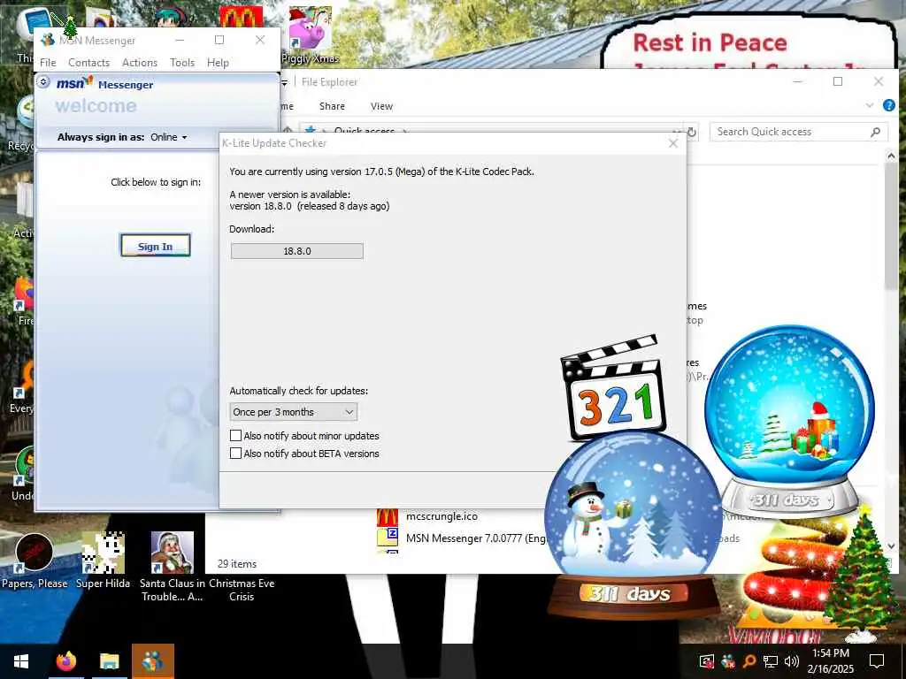This screenshot has width=906, height=679.
Task: Open the Windows Start menu
Action: [x=21, y=661]
